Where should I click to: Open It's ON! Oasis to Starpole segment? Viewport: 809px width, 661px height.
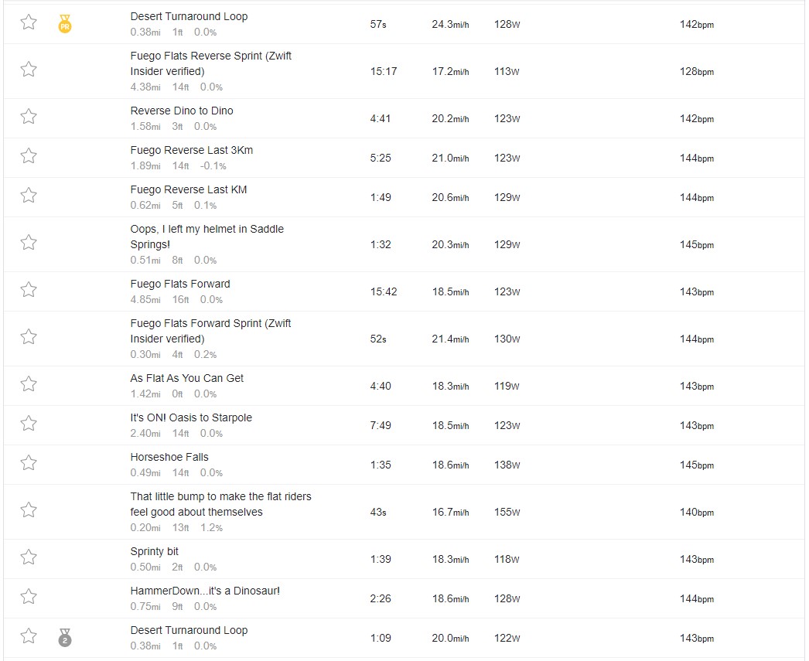click(191, 417)
